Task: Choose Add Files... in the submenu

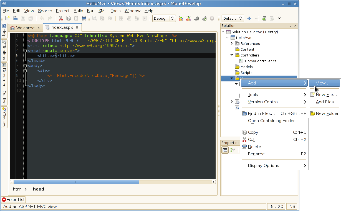Action: [x=324, y=102]
